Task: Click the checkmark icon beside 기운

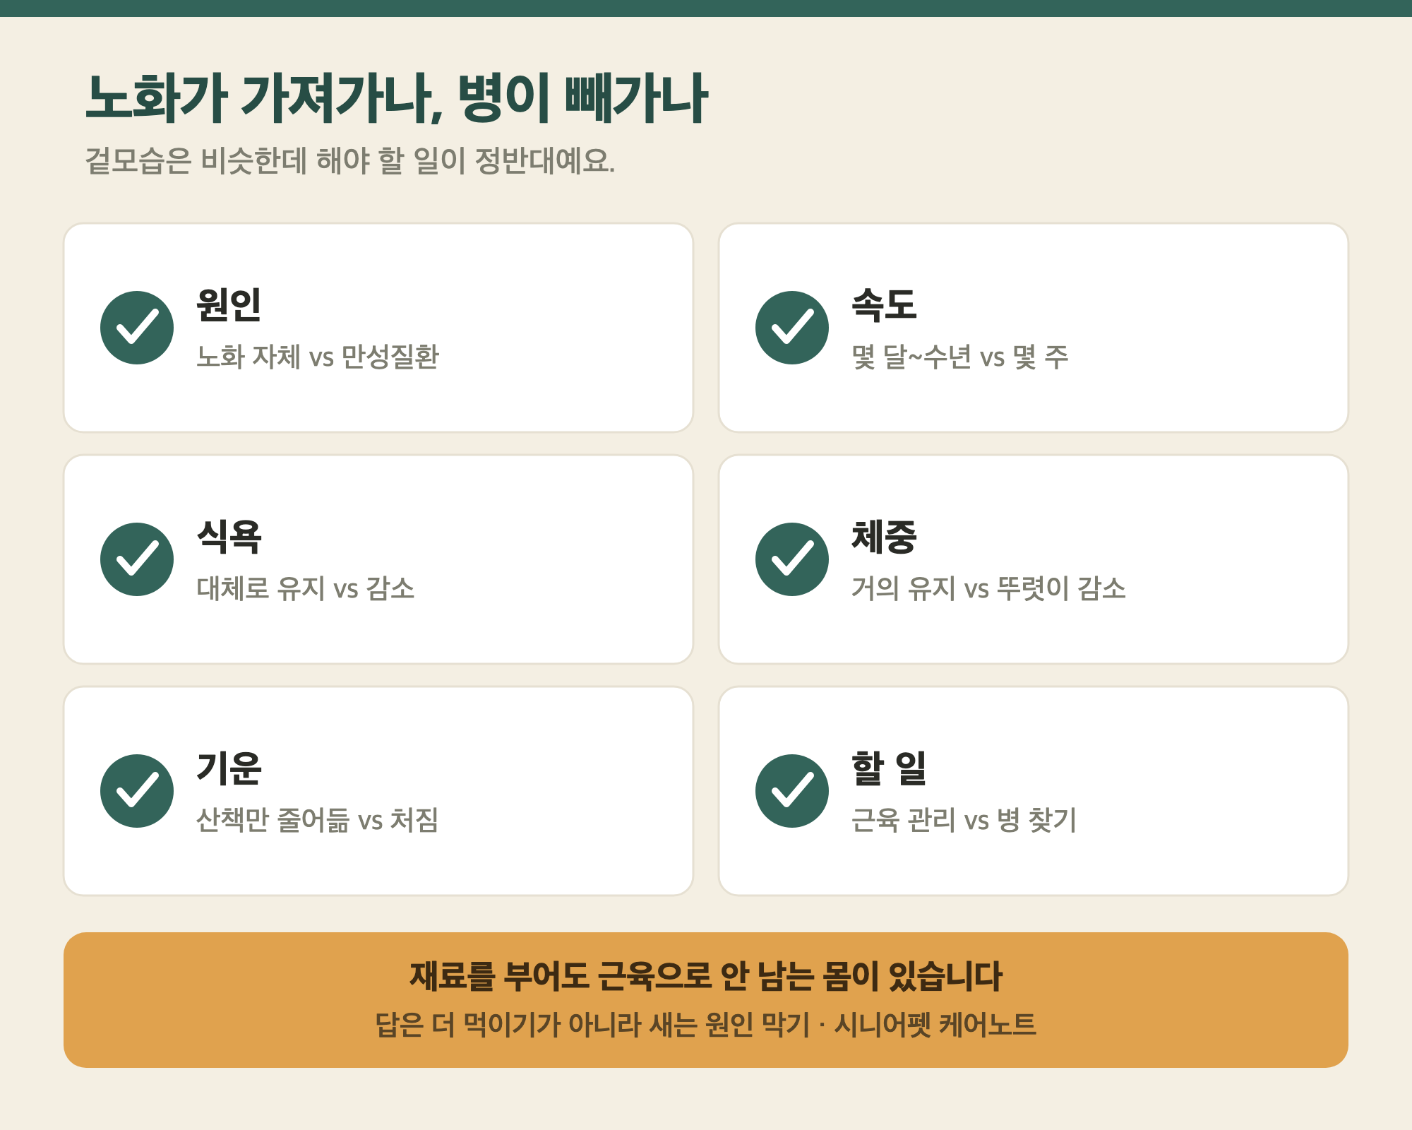Action: (x=137, y=791)
